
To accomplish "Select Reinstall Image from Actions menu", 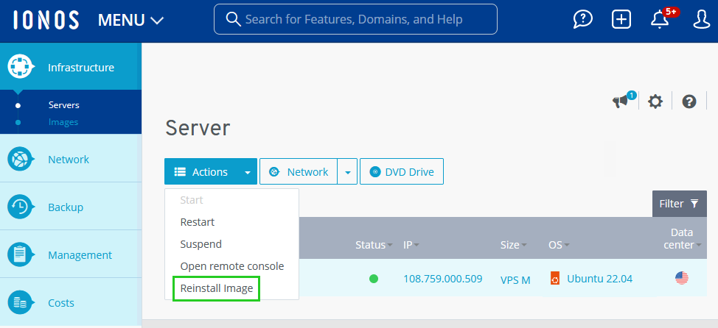I will click(x=217, y=288).
